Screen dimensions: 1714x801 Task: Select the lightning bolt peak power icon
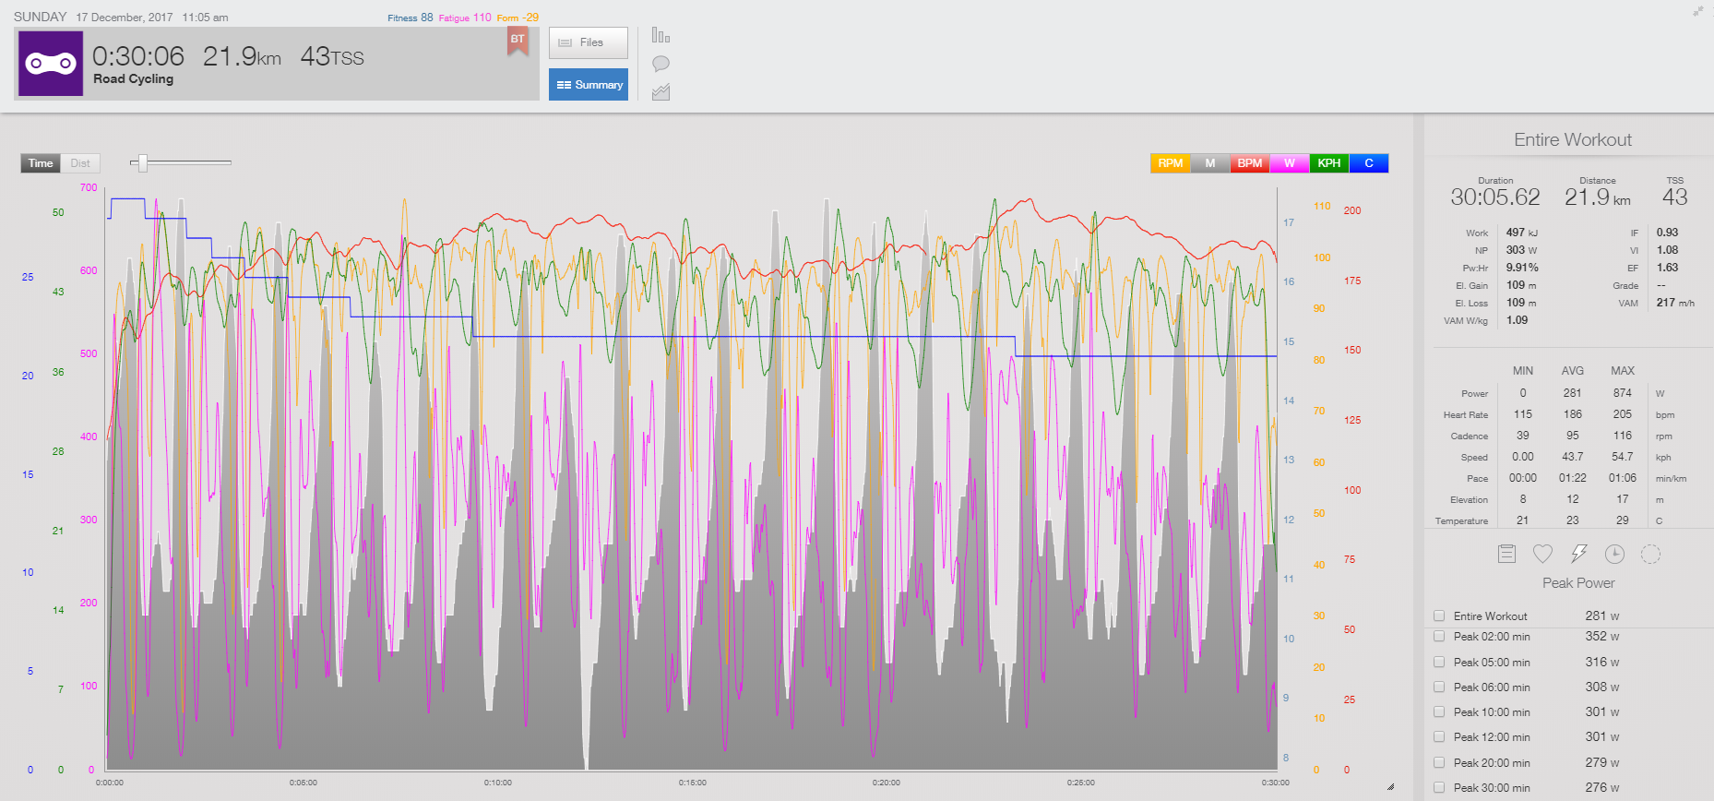1578,554
